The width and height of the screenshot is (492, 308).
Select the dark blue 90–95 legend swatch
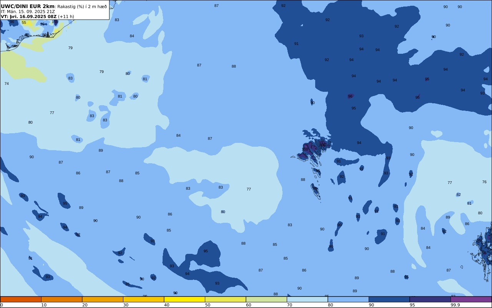(389, 299)
